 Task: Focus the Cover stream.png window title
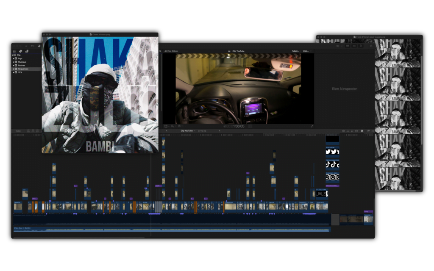point(100,35)
